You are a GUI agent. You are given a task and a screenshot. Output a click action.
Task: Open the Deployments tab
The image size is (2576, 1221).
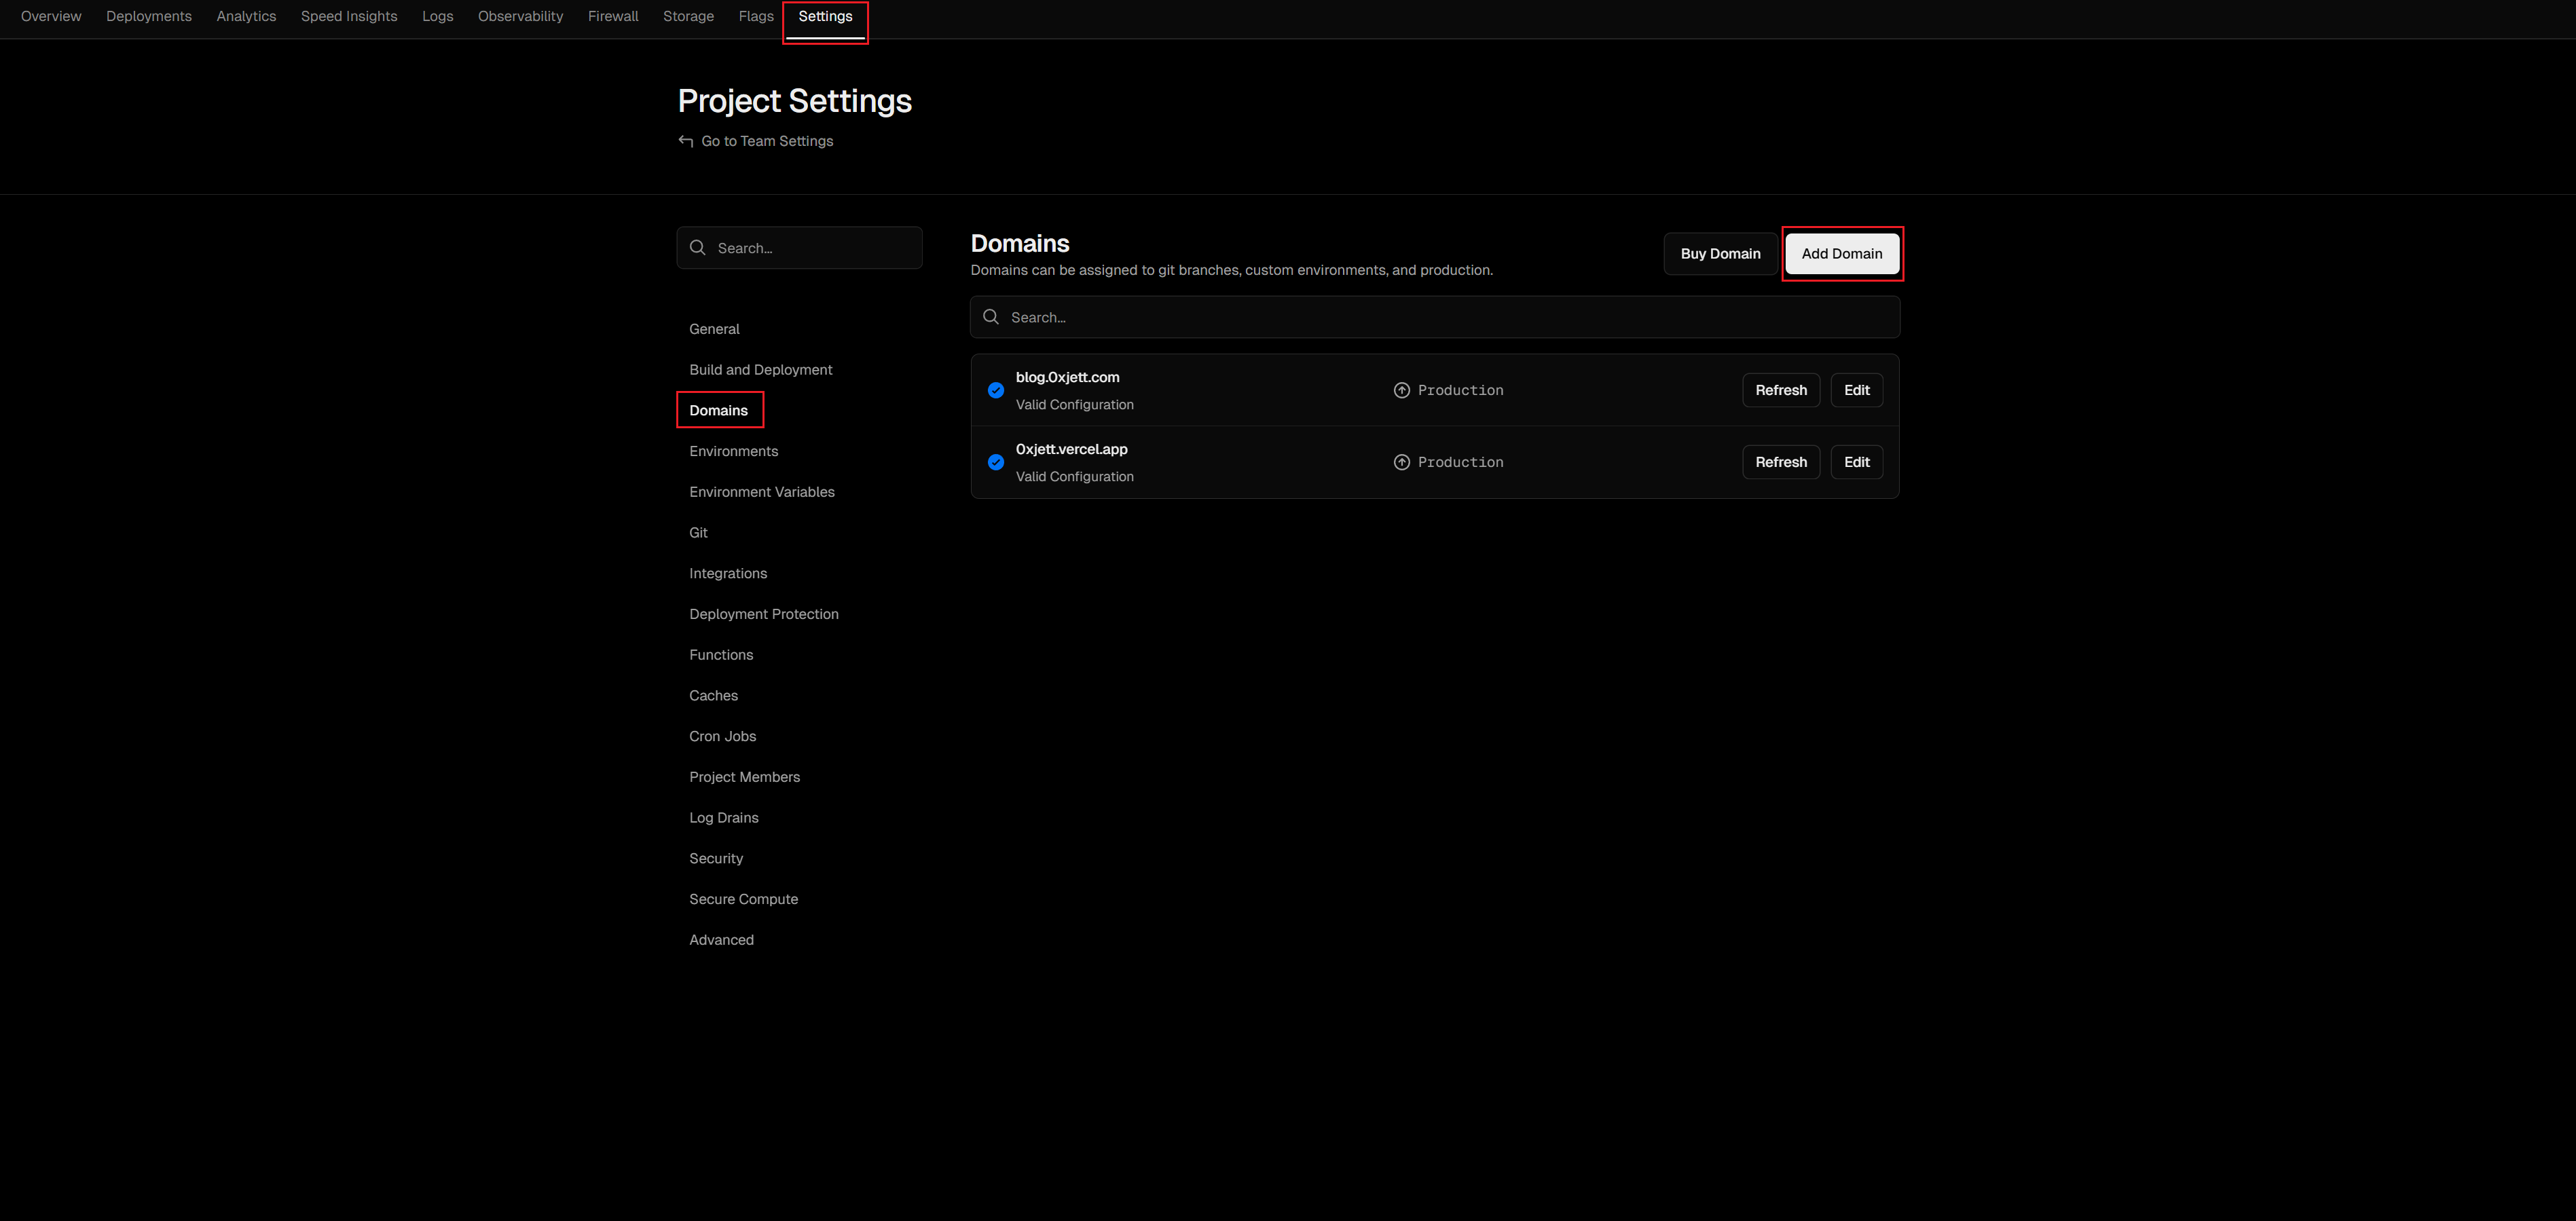point(149,16)
